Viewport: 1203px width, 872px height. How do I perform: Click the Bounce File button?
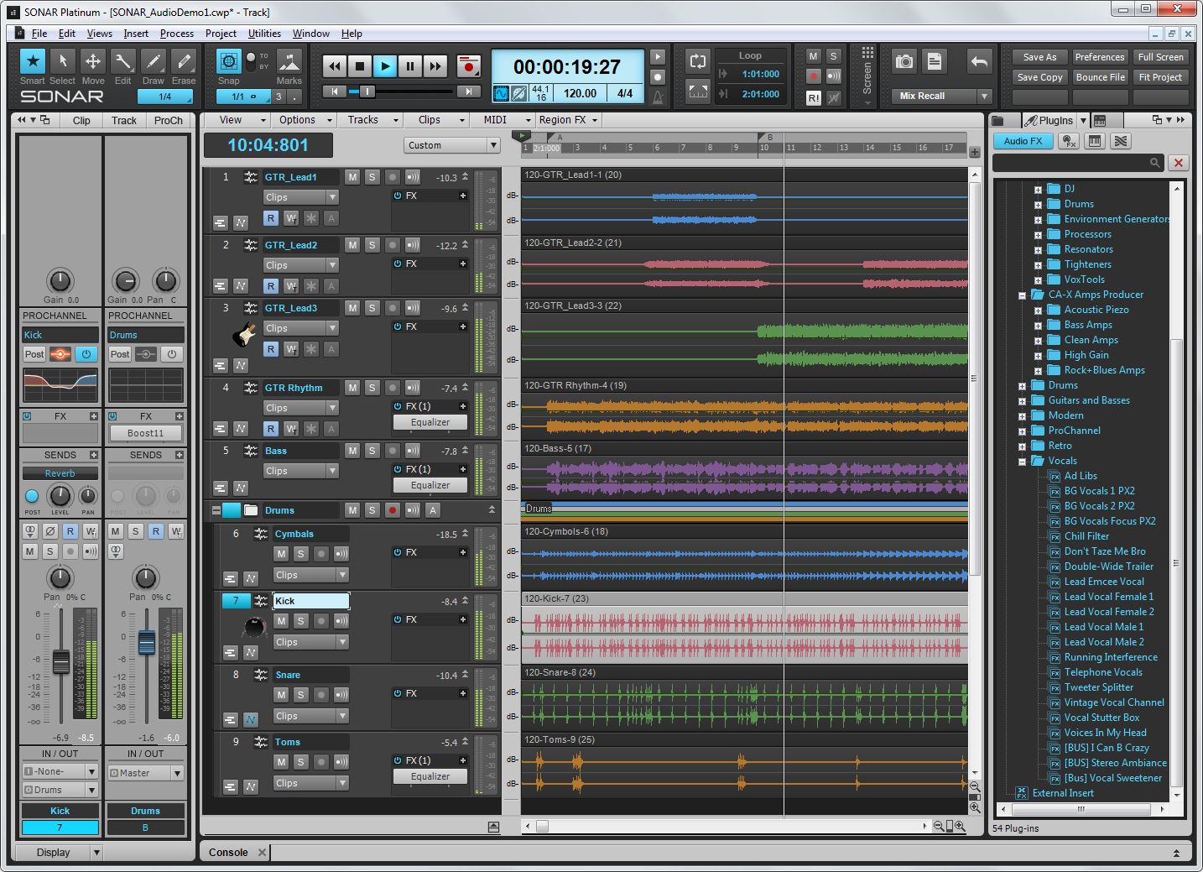(1099, 77)
